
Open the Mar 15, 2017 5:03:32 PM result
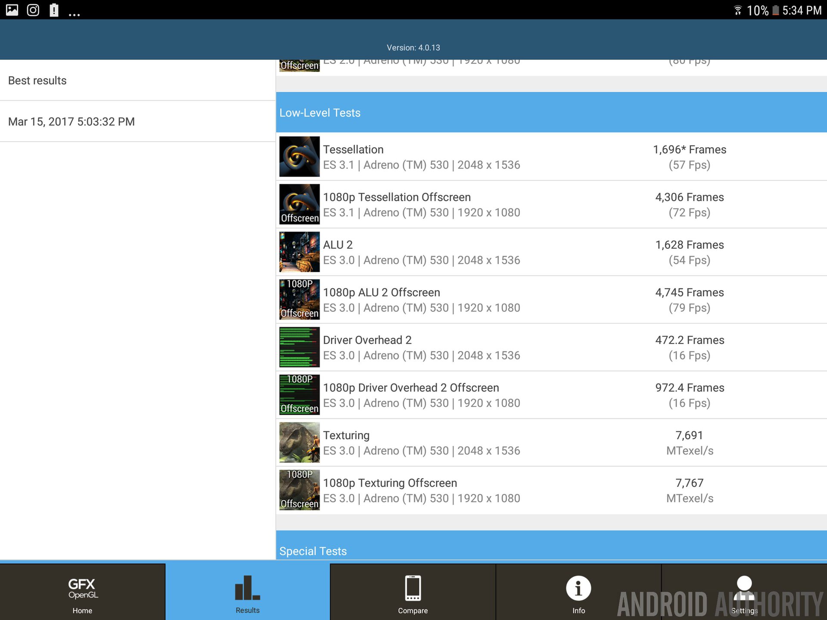click(x=137, y=122)
